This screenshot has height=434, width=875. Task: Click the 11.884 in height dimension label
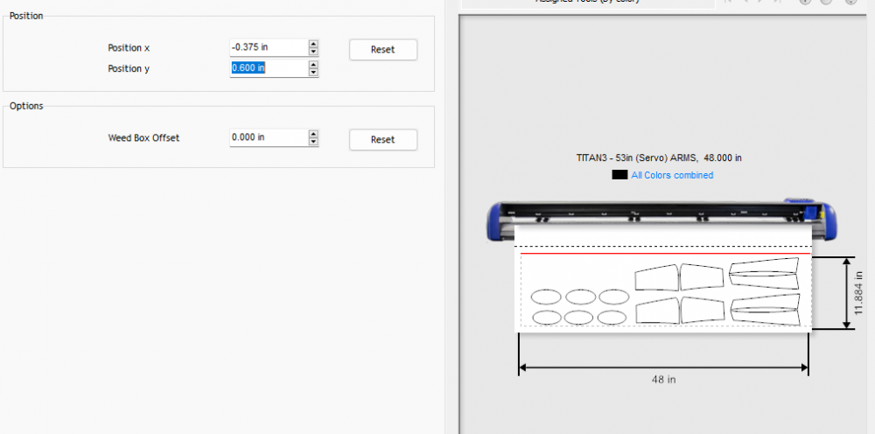(x=859, y=293)
